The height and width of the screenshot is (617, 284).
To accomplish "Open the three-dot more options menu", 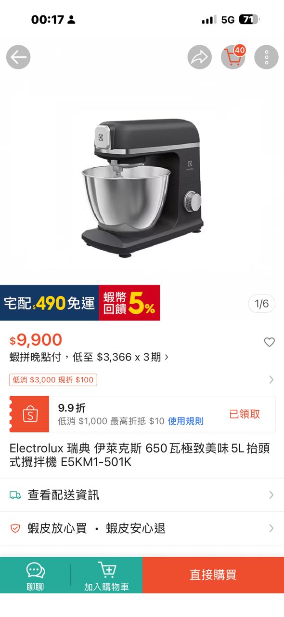I will (x=266, y=57).
